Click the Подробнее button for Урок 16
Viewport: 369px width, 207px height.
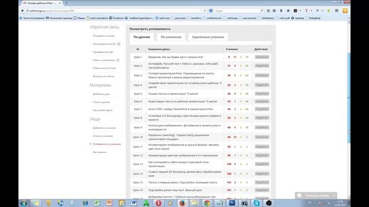coord(262,190)
